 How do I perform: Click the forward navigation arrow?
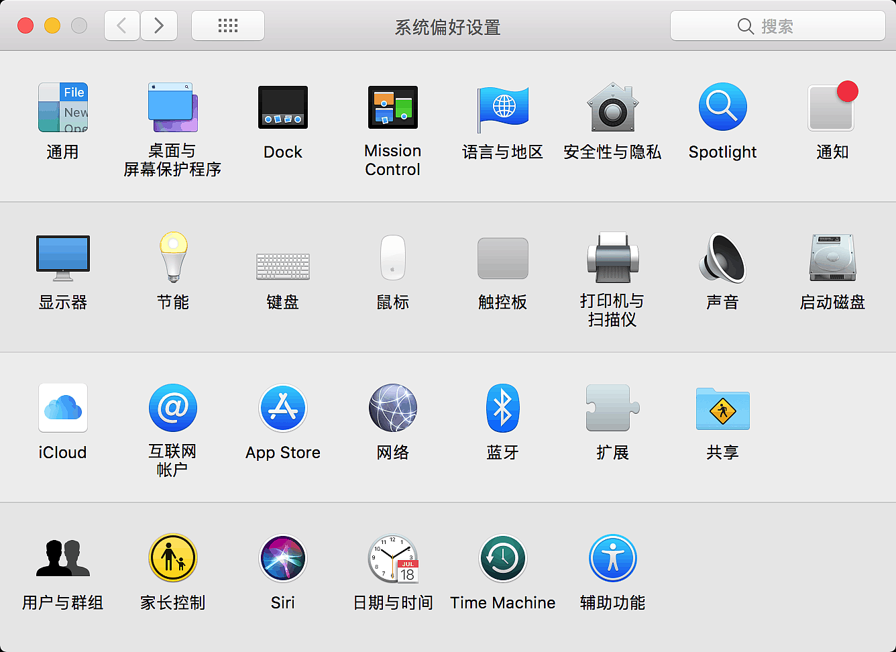click(159, 26)
